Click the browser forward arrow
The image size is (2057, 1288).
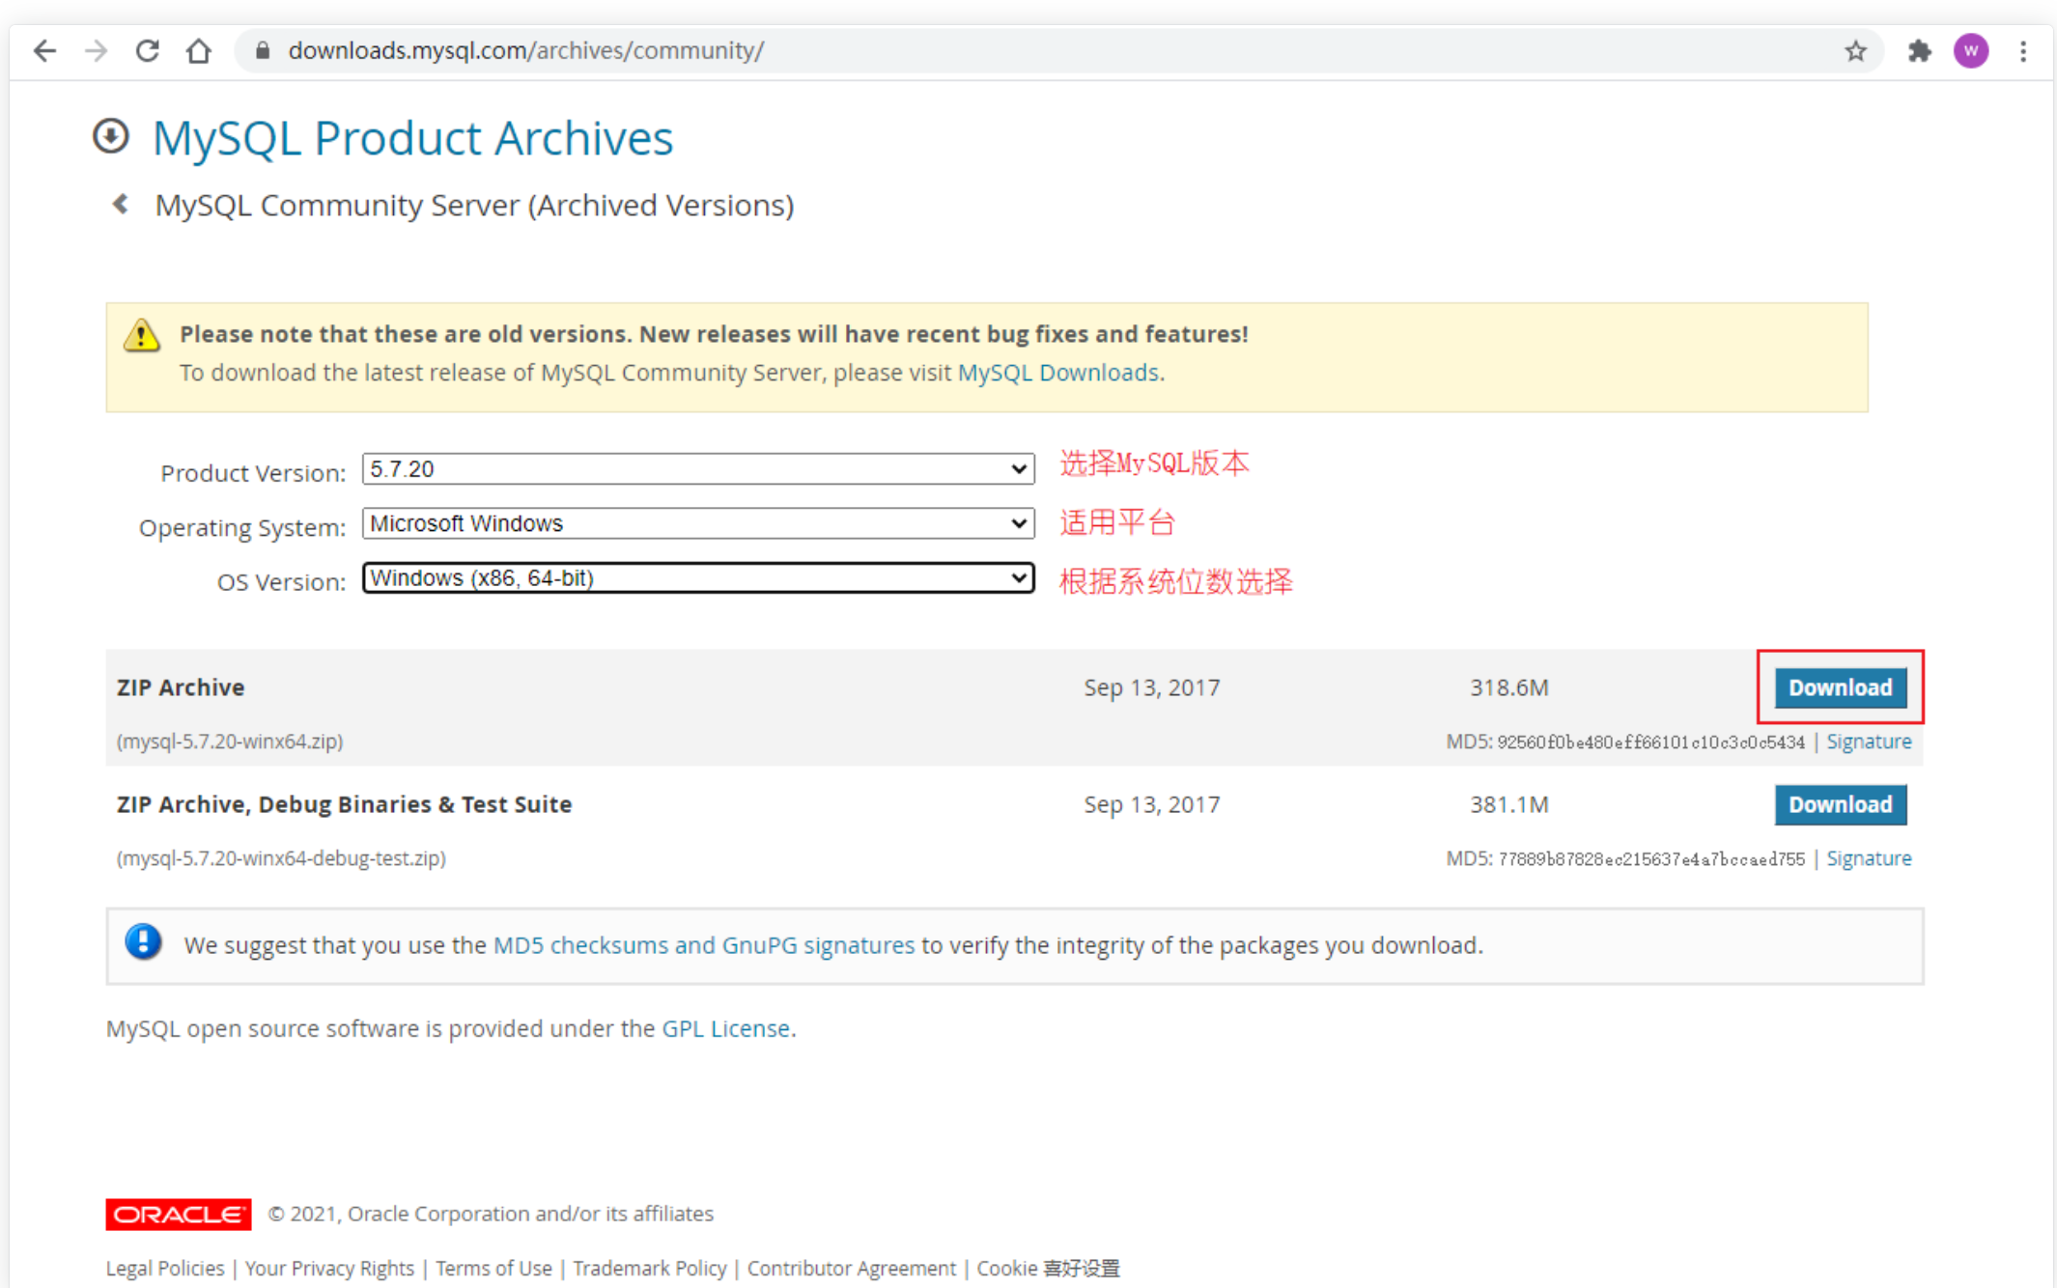pyautogui.click(x=96, y=50)
